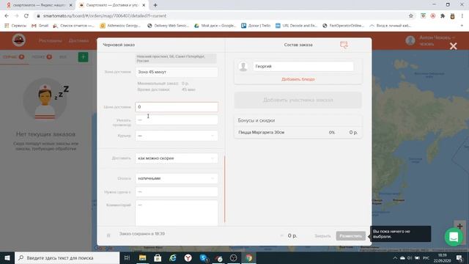Click the Пицца Маргарита 30см discount row
Viewport: 469px width, 264px height.
pyautogui.click(x=298, y=132)
